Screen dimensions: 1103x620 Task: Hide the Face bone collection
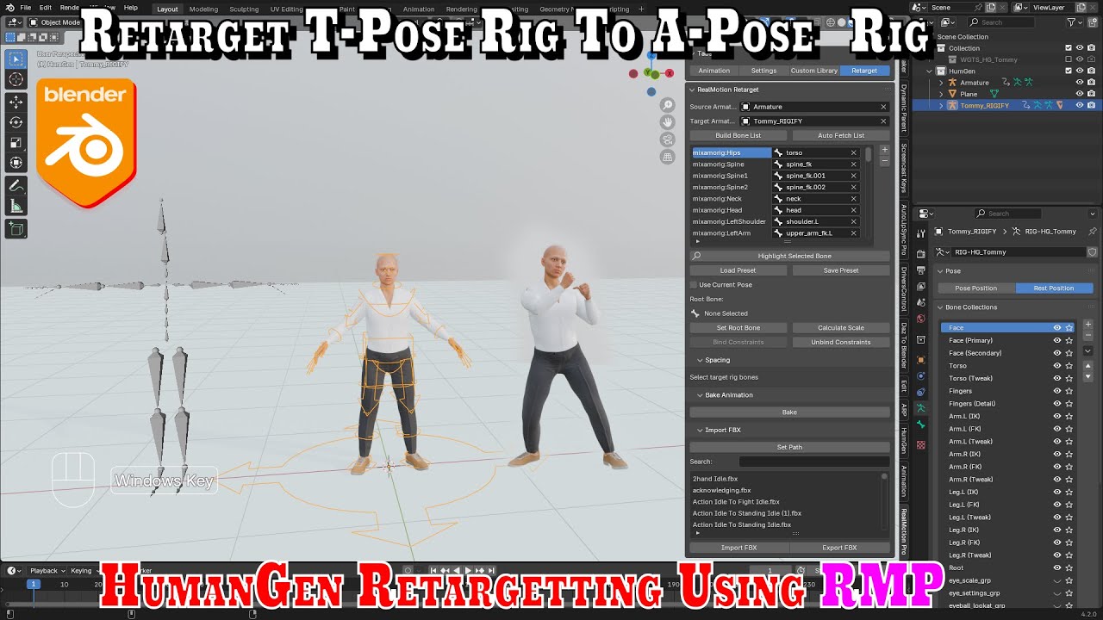(x=1057, y=328)
